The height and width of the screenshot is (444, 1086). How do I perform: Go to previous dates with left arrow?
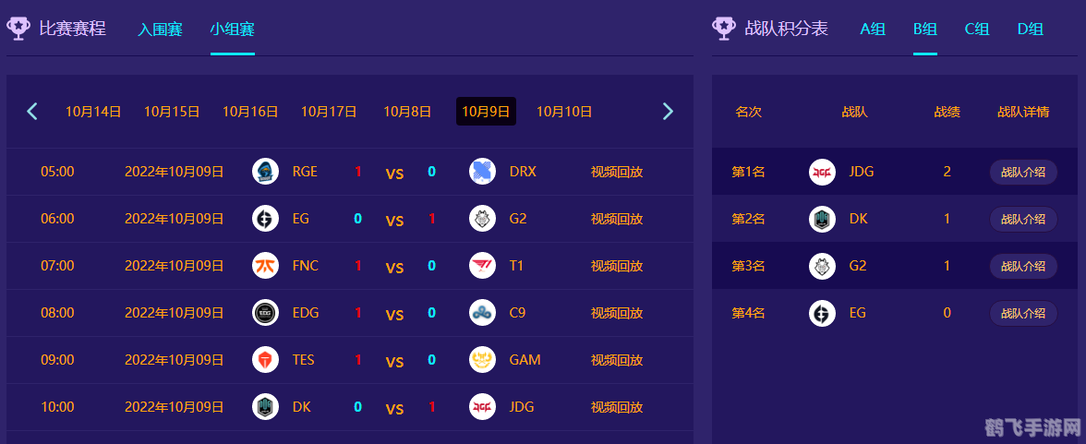32,112
